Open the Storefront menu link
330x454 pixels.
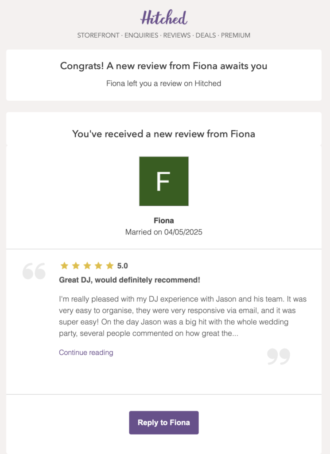pos(98,35)
